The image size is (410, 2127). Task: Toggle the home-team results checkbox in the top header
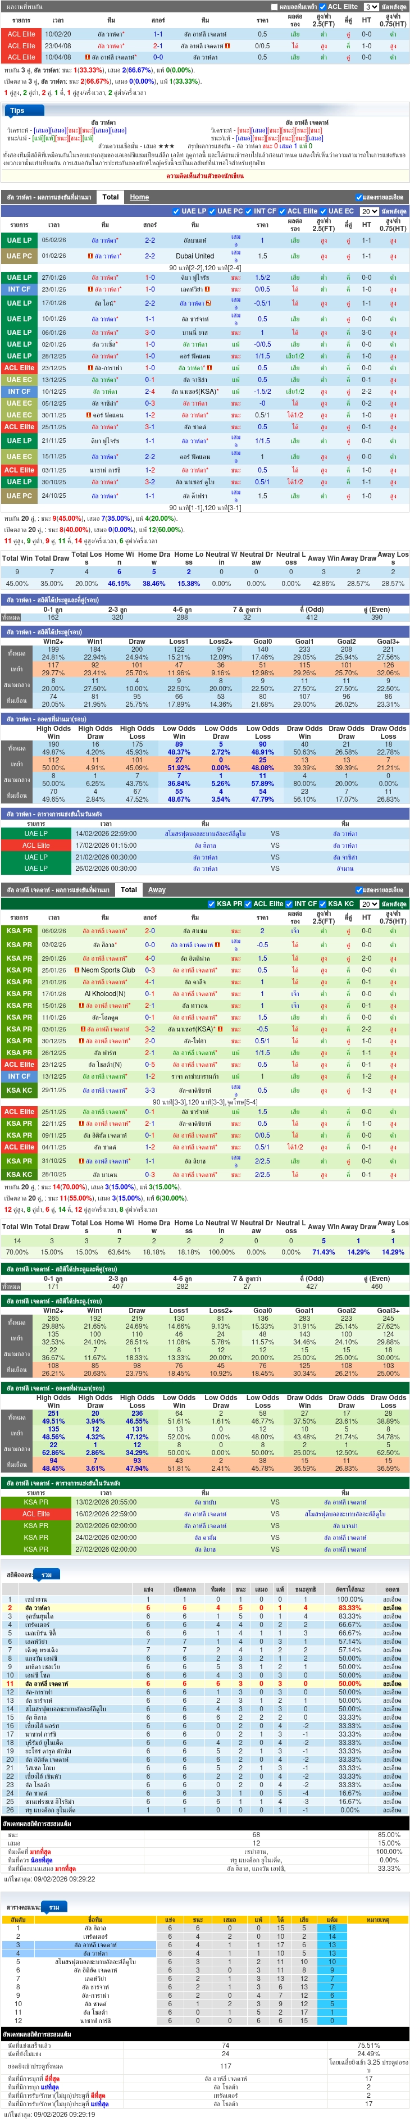click(275, 7)
